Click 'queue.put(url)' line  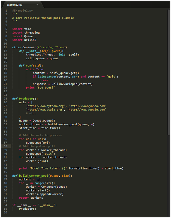coord(38,143)
